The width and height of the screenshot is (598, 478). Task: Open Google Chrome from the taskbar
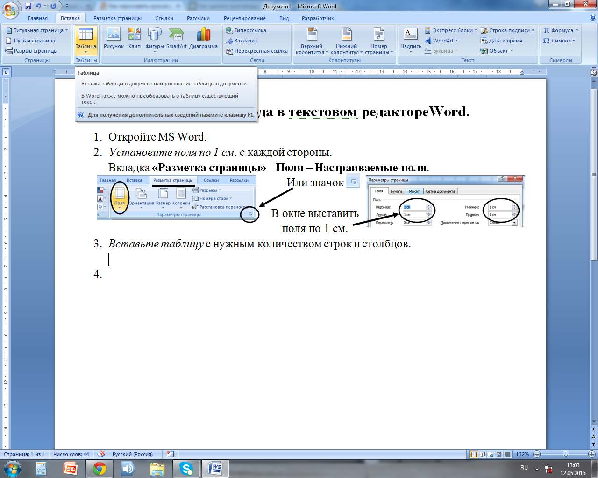(x=99, y=469)
